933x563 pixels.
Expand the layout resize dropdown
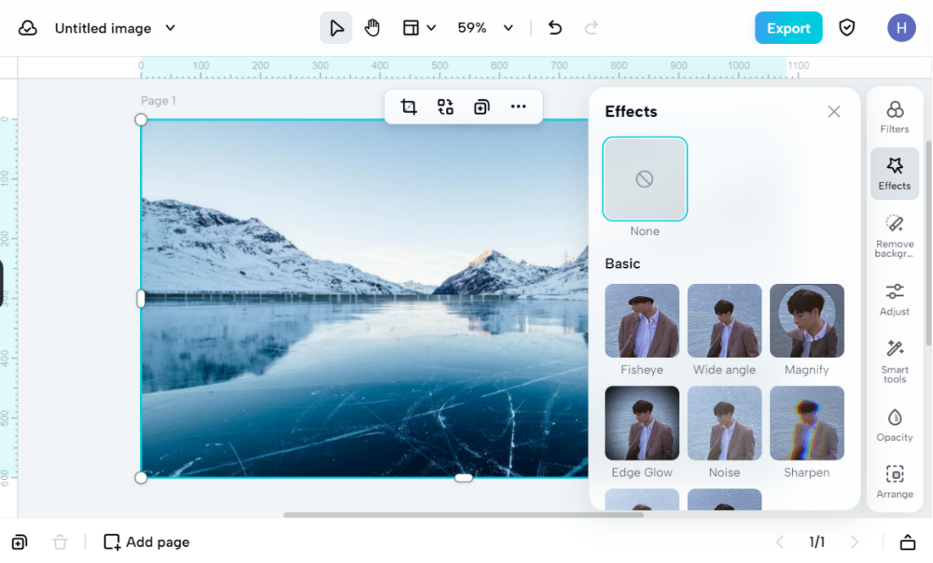click(419, 28)
